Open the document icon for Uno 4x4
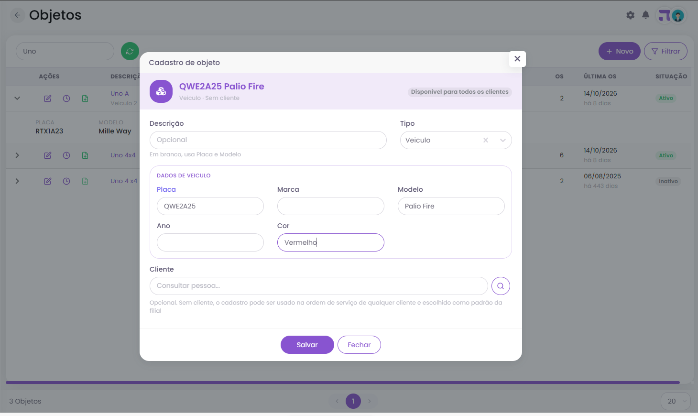 pos(85,155)
